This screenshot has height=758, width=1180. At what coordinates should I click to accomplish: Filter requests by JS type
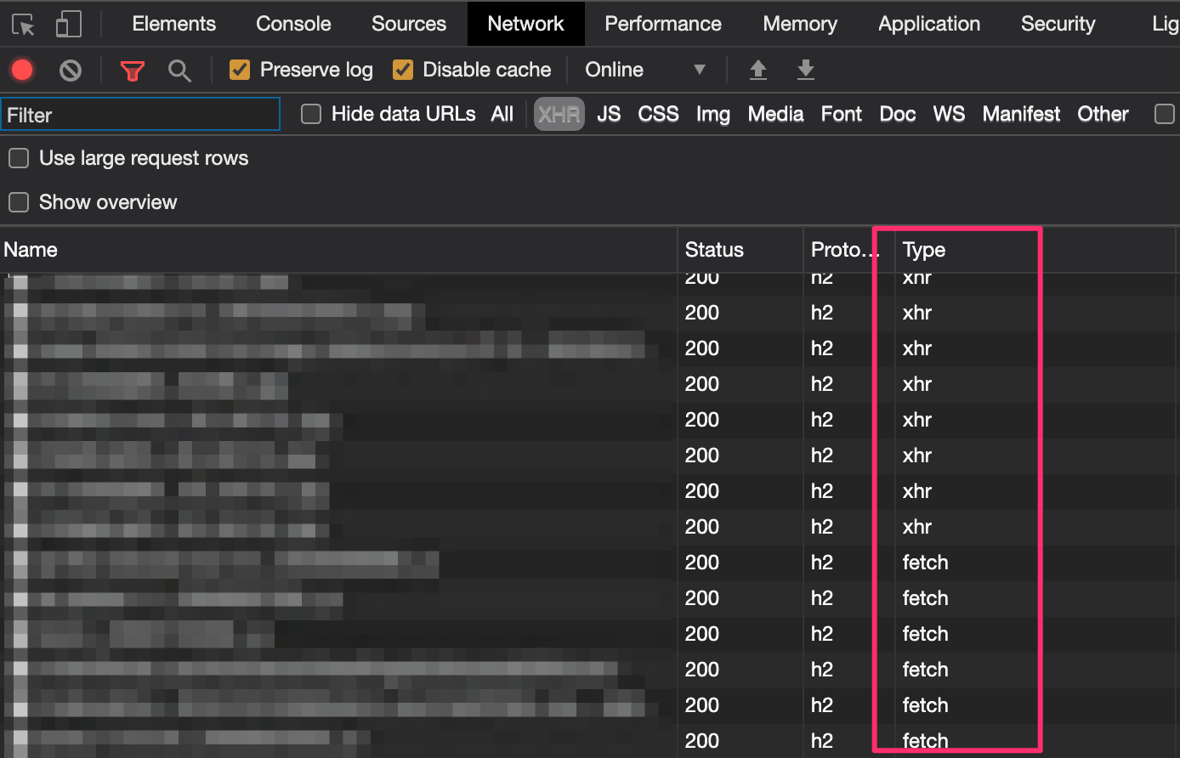coord(609,114)
